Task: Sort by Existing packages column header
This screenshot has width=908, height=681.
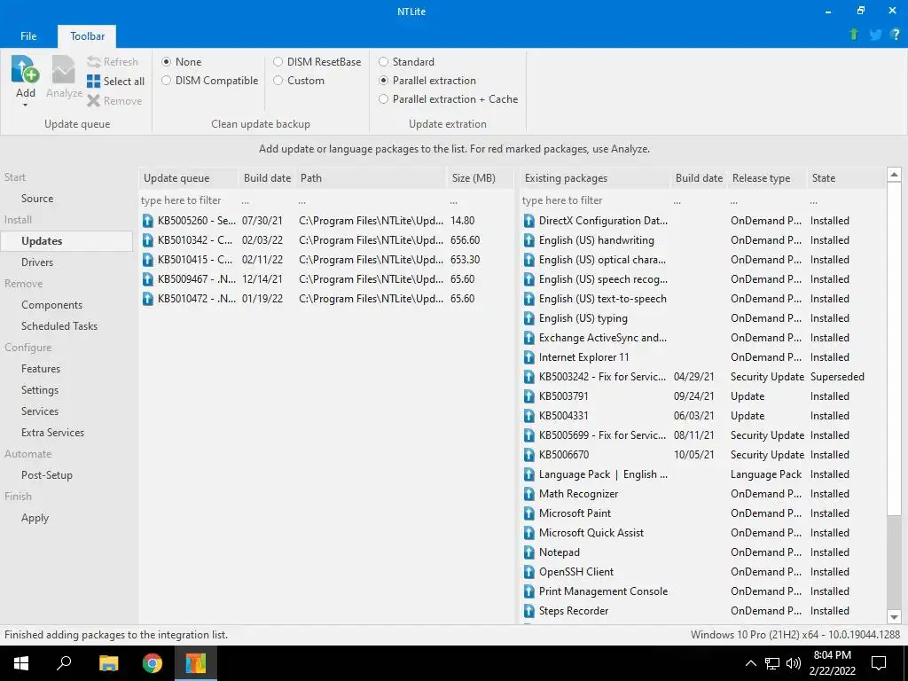Action: 595,178
